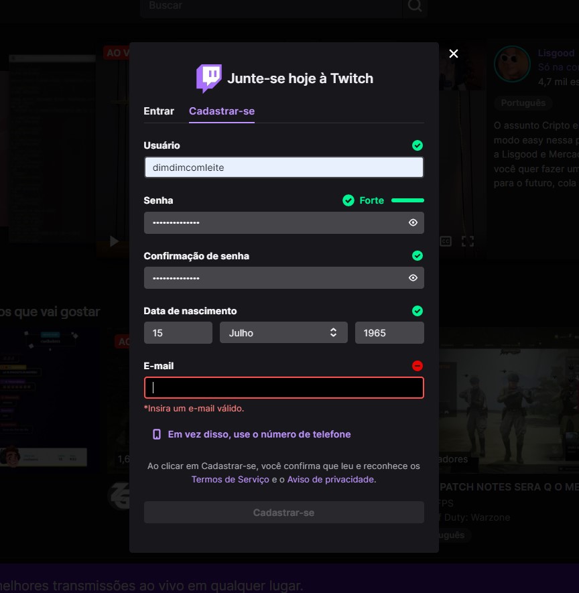Show password in Senha field
Screen dimensions: 579x593
[413, 222]
